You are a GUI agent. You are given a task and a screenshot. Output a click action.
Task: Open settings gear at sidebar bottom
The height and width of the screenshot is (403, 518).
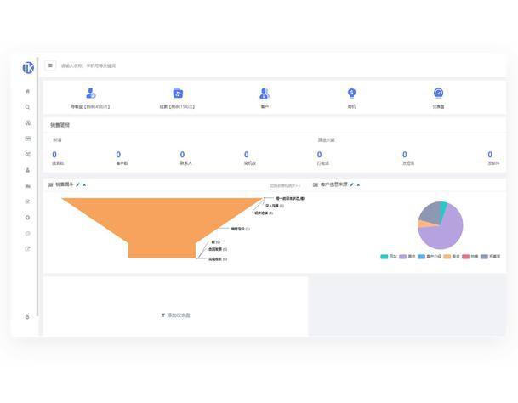[x=27, y=317]
